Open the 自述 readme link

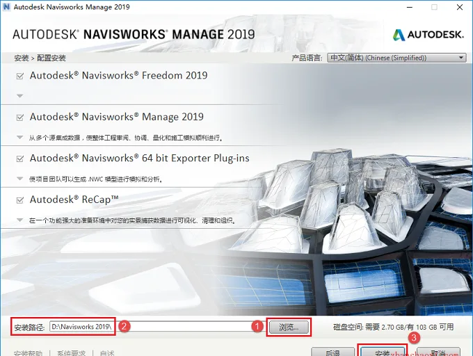tap(107, 353)
